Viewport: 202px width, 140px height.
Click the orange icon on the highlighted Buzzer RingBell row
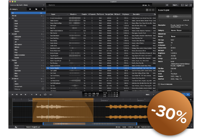pyautogui.click(x=48, y=68)
